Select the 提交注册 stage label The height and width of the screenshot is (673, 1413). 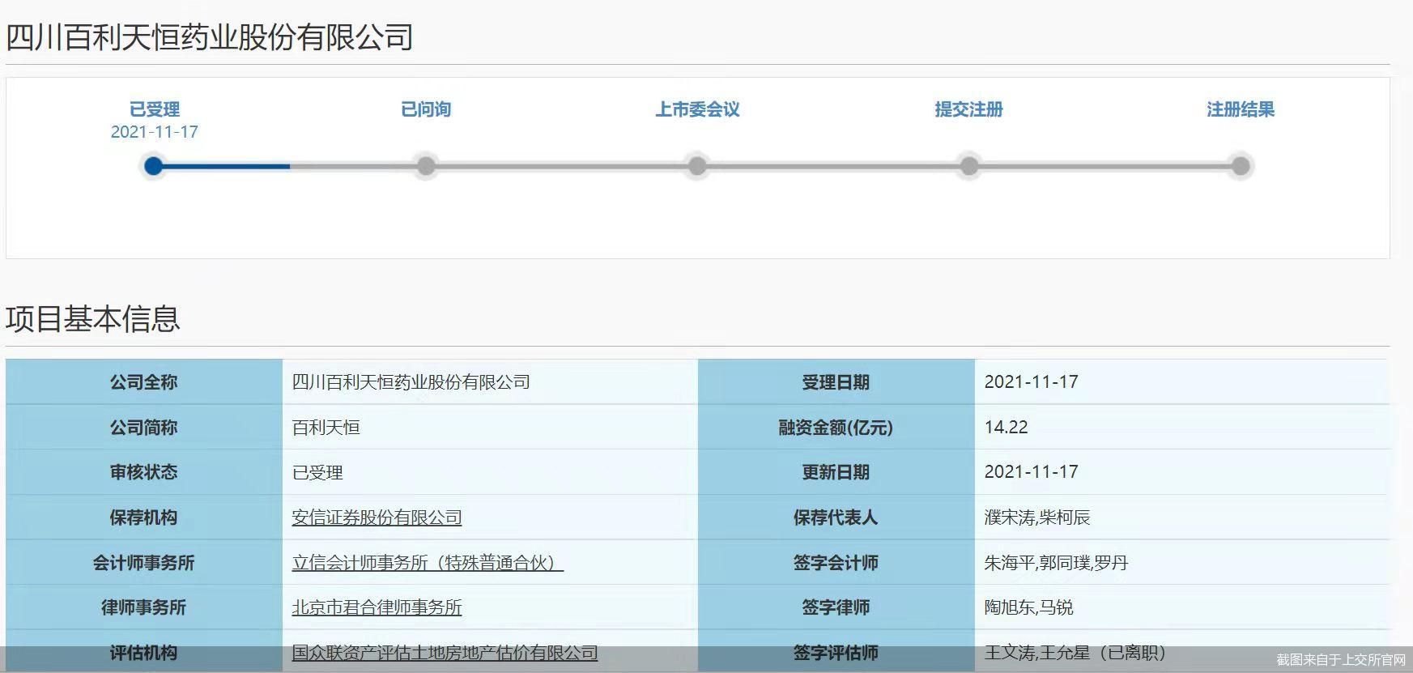click(969, 109)
